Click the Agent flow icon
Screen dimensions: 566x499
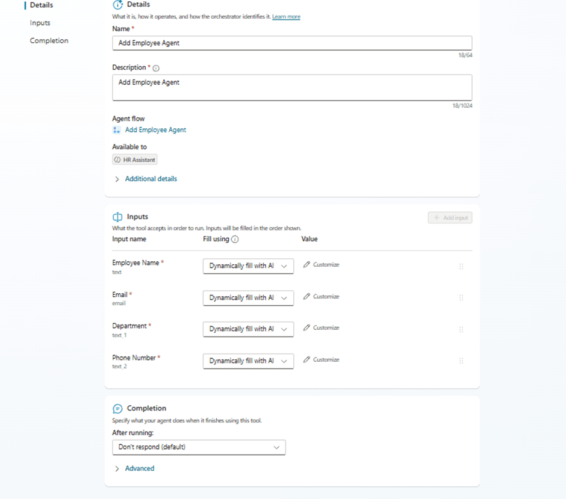tap(117, 130)
